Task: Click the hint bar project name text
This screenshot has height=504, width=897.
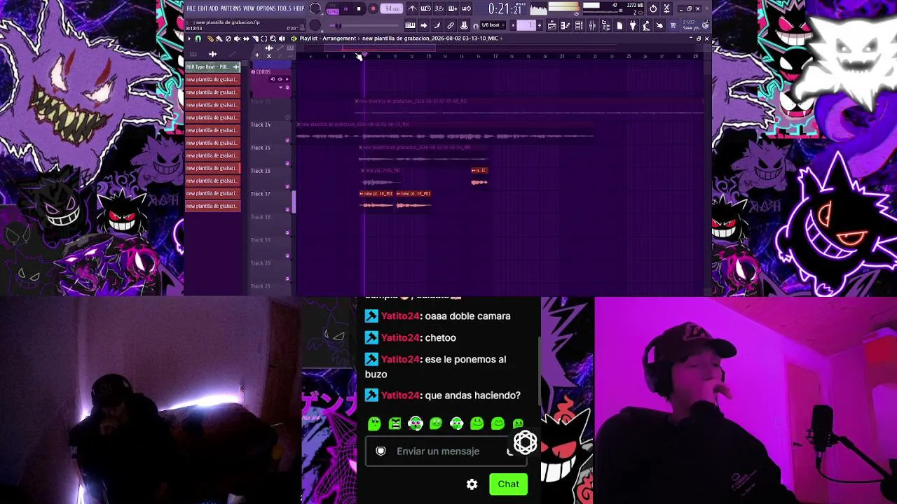Action: [x=228, y=22]
